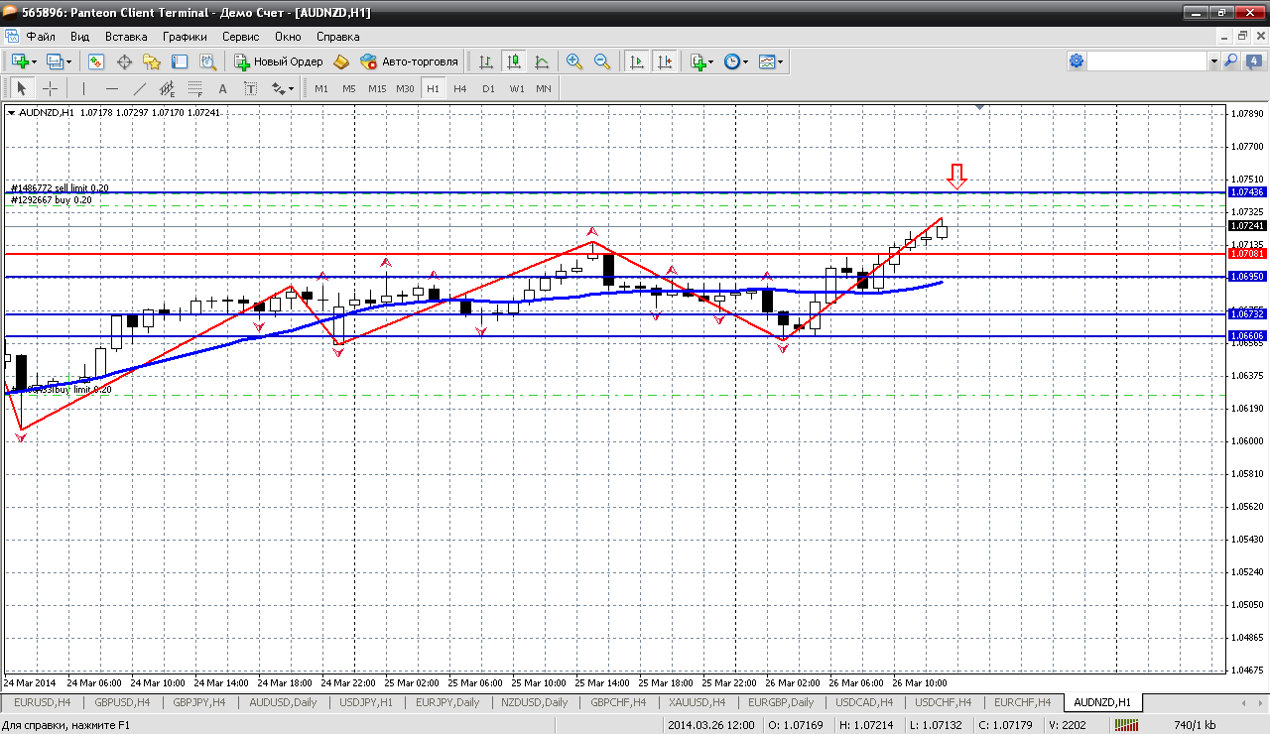The width and height of the screenshot is (1270, 734).
Task: Select the M5 timeframe button
Action: 349,88
